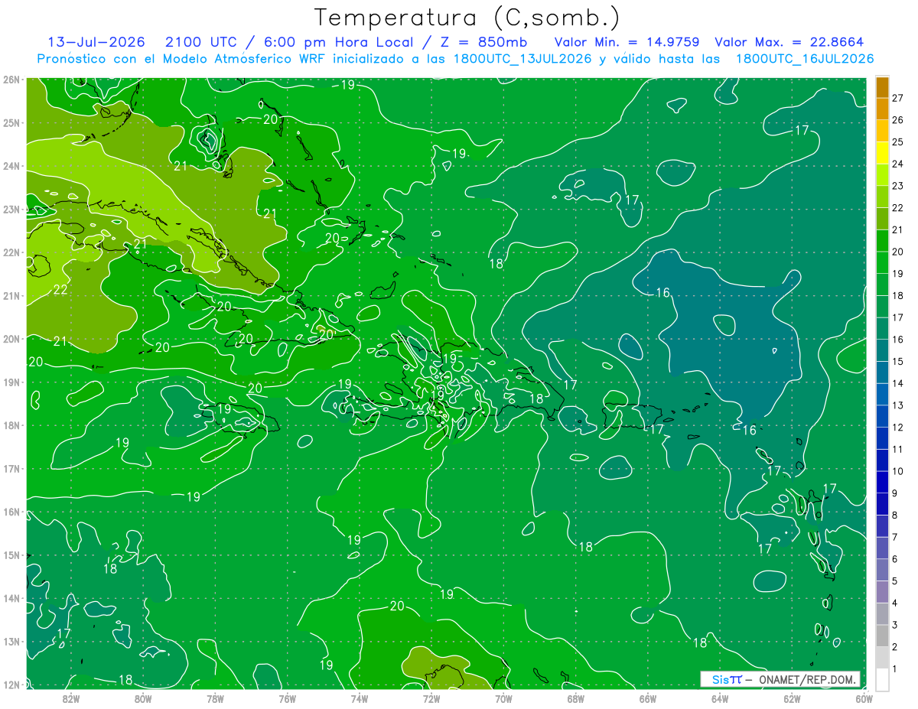Click the longitude axis label "78W"

(x=215, y=698)
